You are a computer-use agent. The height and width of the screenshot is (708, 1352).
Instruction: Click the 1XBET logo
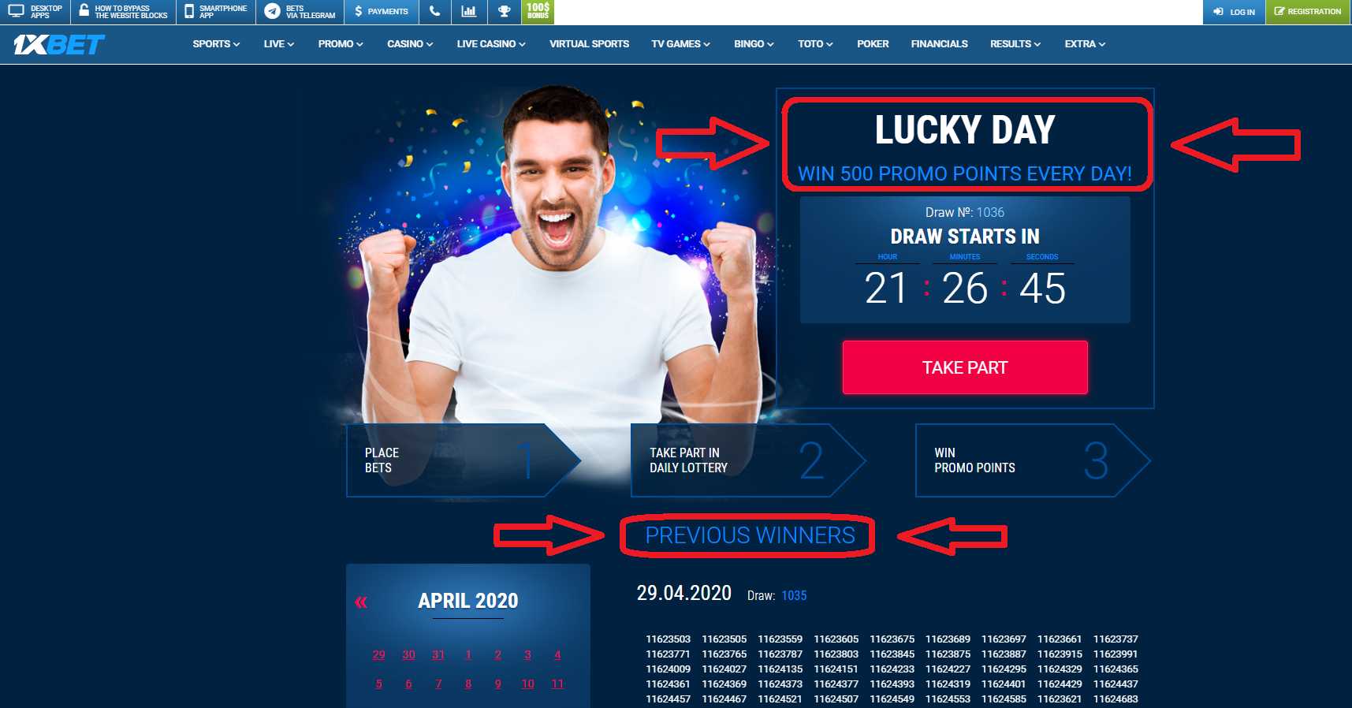coord(59,45)
